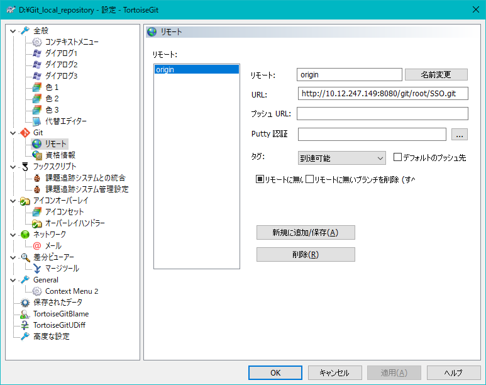This screenshot has width=486, height=385.
Task: Click the bug icon for 課題追跡システムとの統合
Action: (37, 178)
